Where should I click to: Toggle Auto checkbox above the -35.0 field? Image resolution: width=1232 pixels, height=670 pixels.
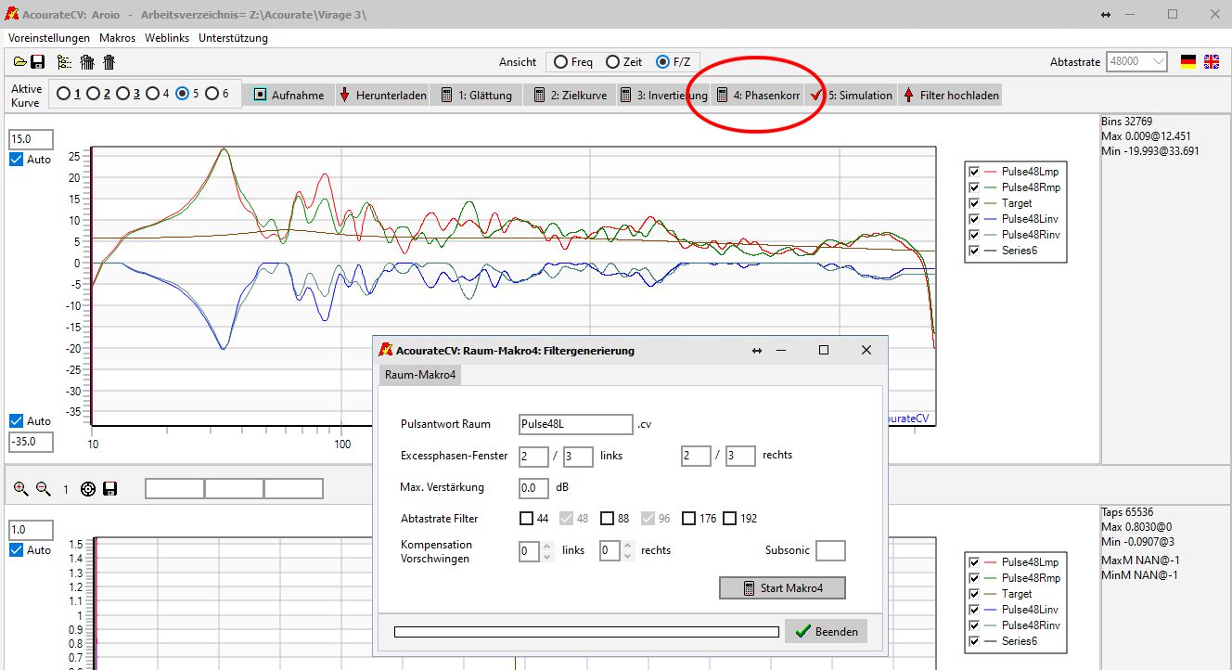(x=16, y=421)
